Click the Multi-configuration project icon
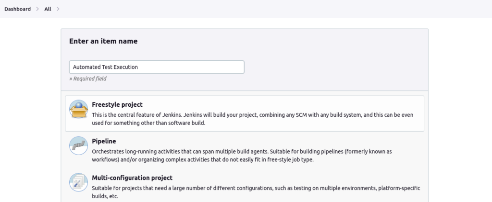492x202 pixels. click(x=78, y=183)
